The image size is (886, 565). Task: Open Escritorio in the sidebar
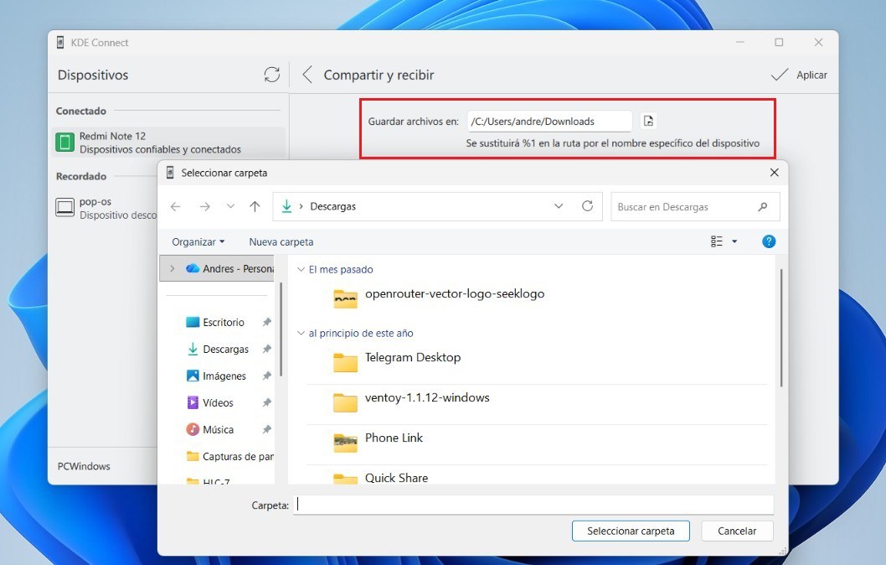224,323
